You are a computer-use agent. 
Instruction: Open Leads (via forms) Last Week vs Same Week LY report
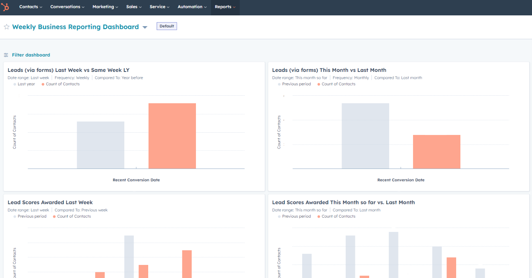click(x=69, y=70)
